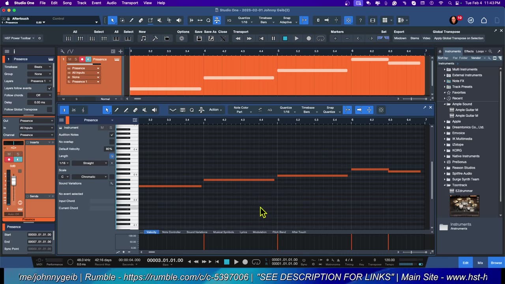Open the Follow chords Off dropdown
The height and width of the screenshot is (284, 505).
(39, 95)
